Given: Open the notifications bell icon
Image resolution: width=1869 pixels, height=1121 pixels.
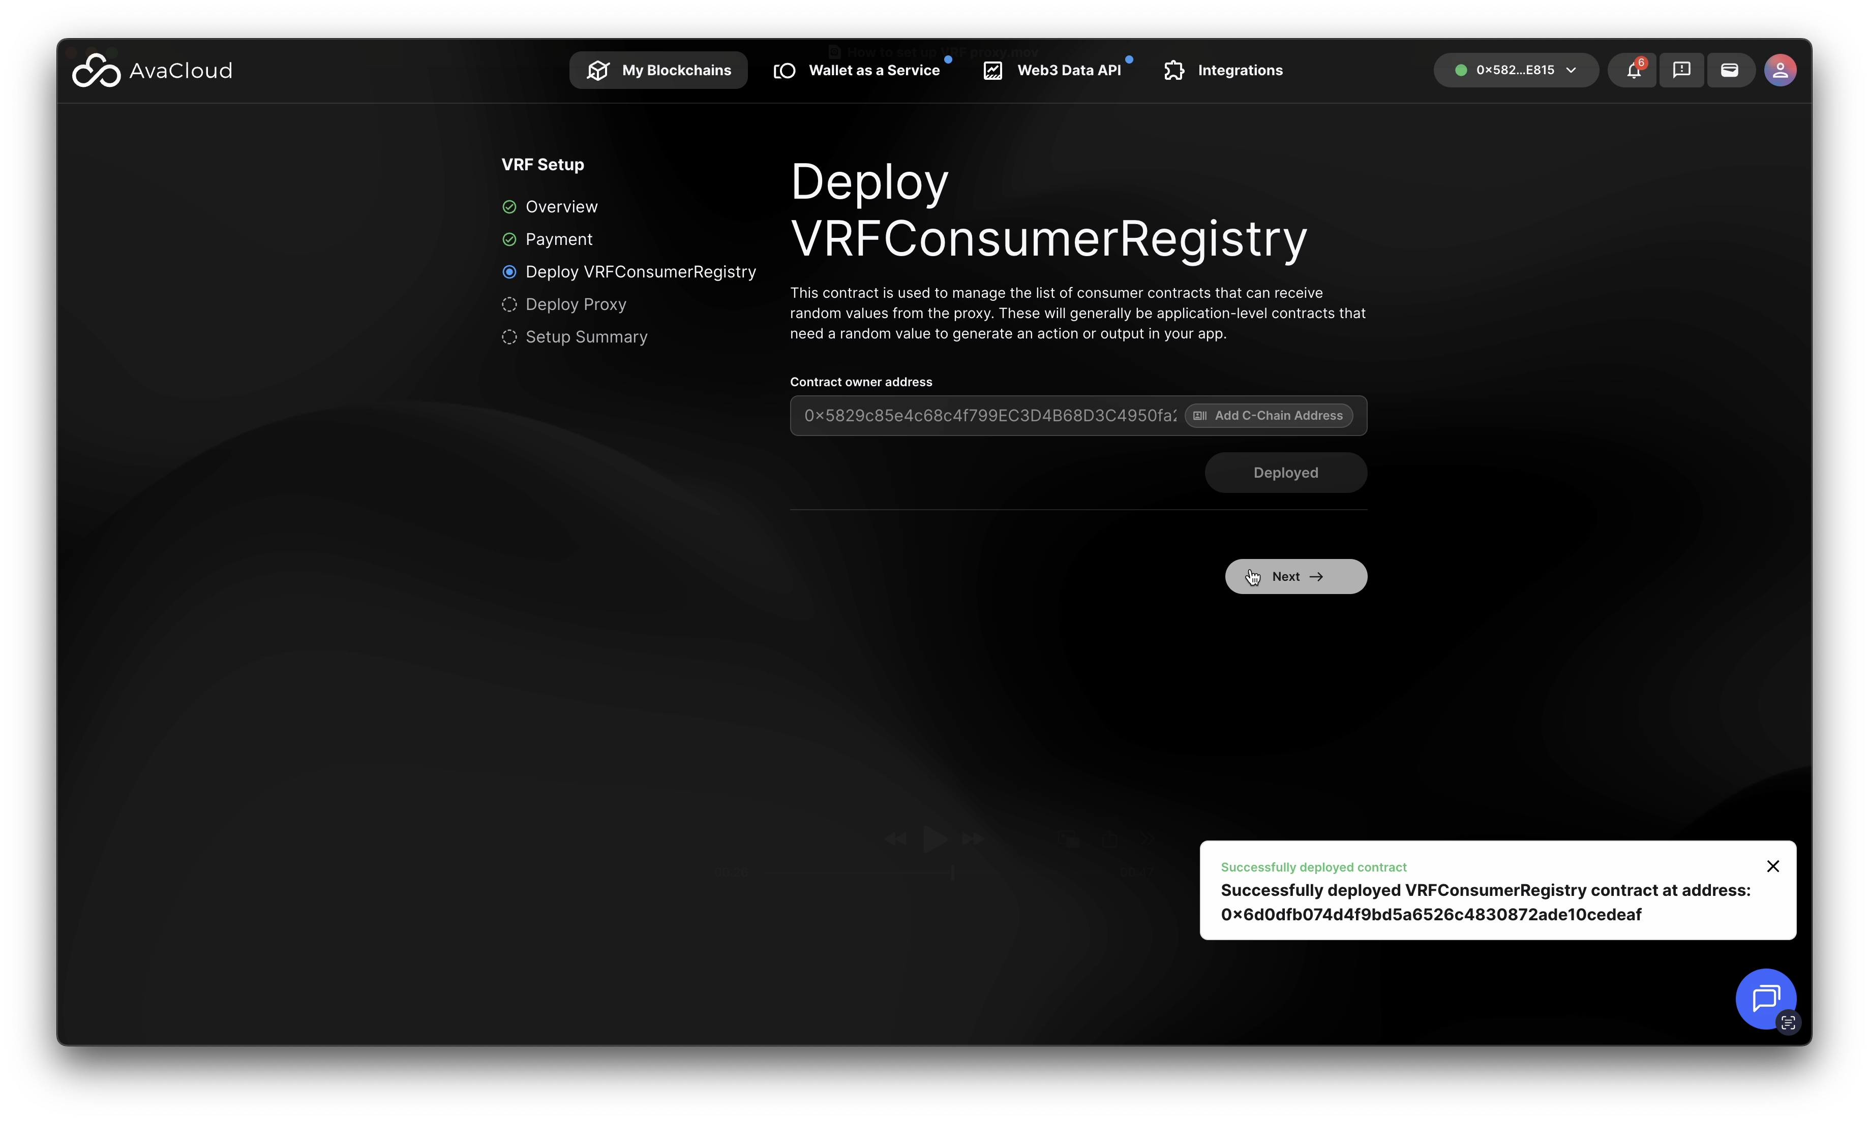Looking at the screenshot, I should 1633,70.
